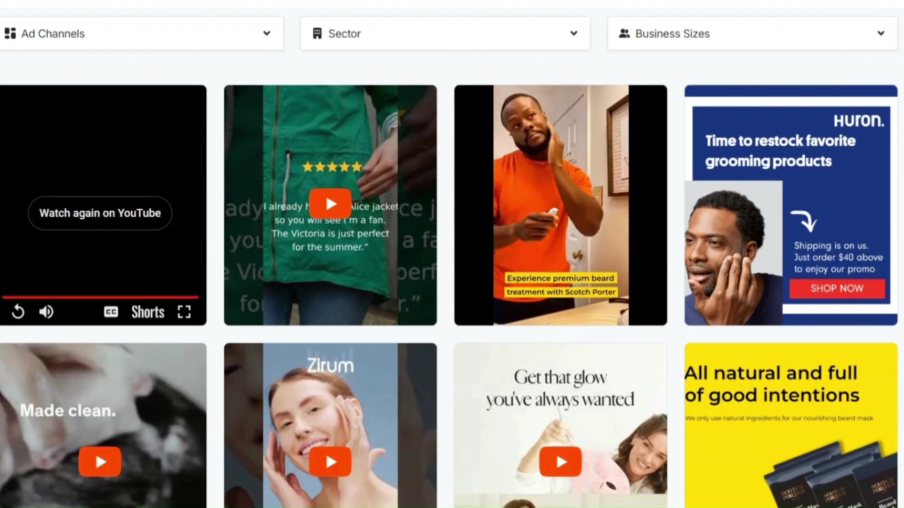The width and height of the screenshot is (904, 508).
Task: Open the Sector dropdown
Action: (x=445, y=33)
